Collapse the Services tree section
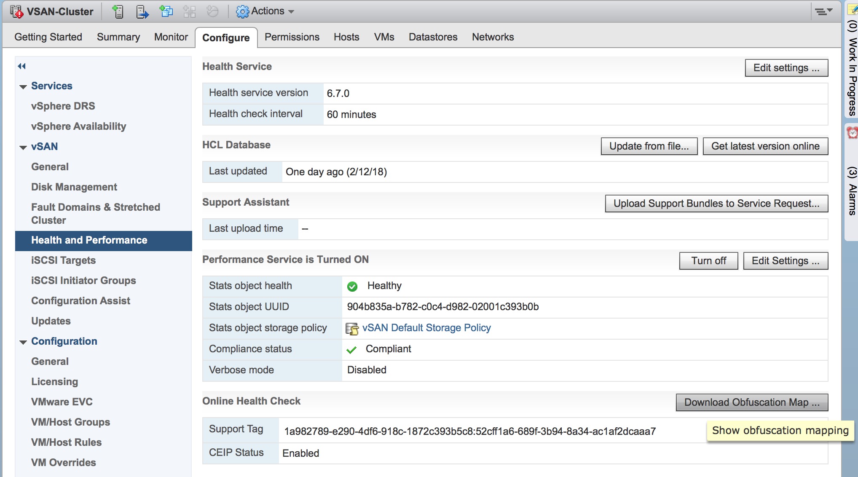 [x=23, y=87]
